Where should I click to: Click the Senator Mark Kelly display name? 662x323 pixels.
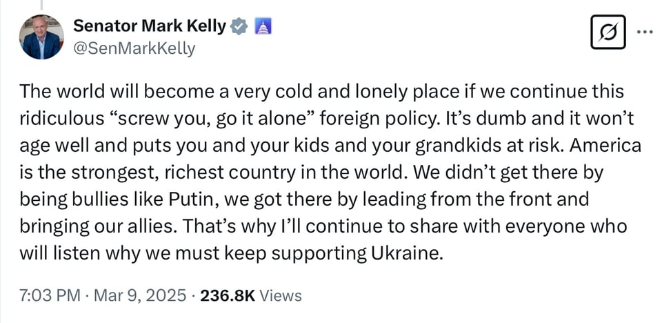coord(150,26)
